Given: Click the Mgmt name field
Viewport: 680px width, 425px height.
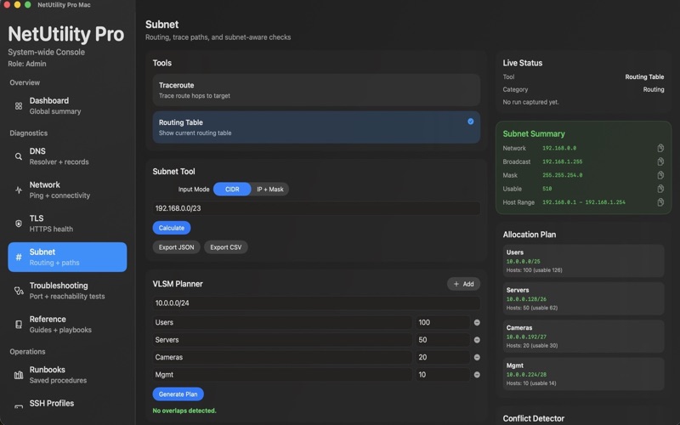Looking at the screenshot, I should tap(282, 374).
